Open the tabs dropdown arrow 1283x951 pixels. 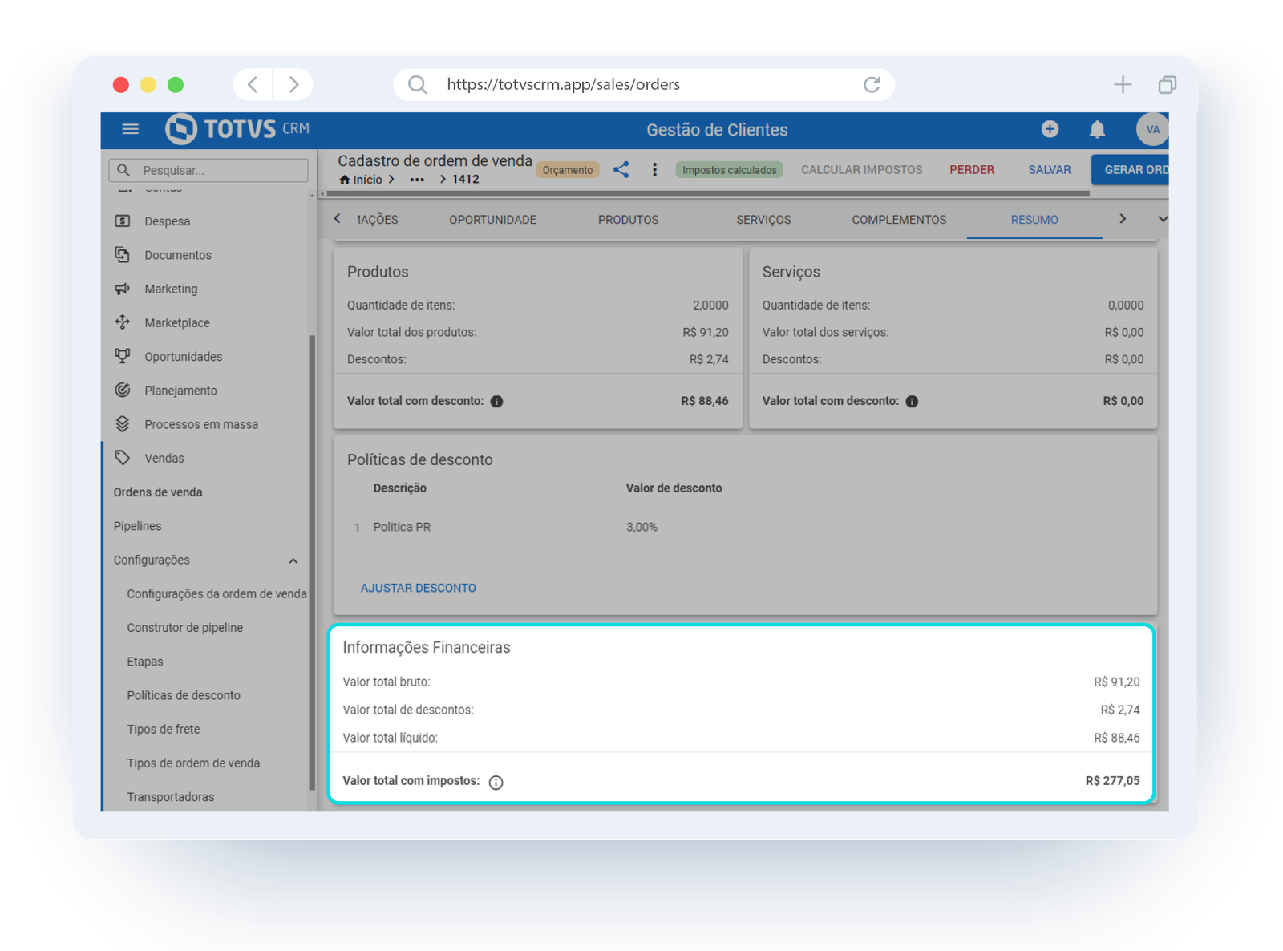(x=1162, y=219)
